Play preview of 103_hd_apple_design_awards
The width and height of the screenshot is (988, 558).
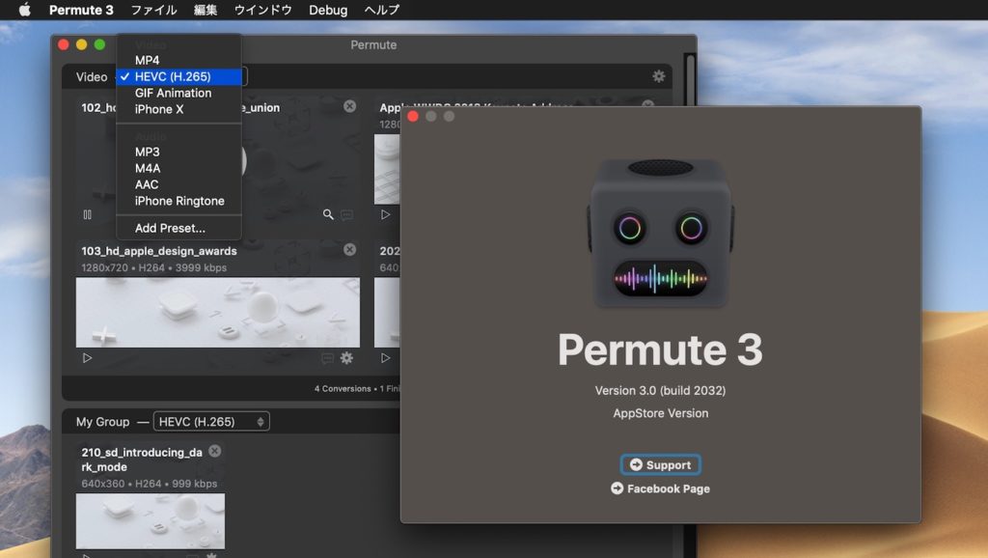[87, 357]
